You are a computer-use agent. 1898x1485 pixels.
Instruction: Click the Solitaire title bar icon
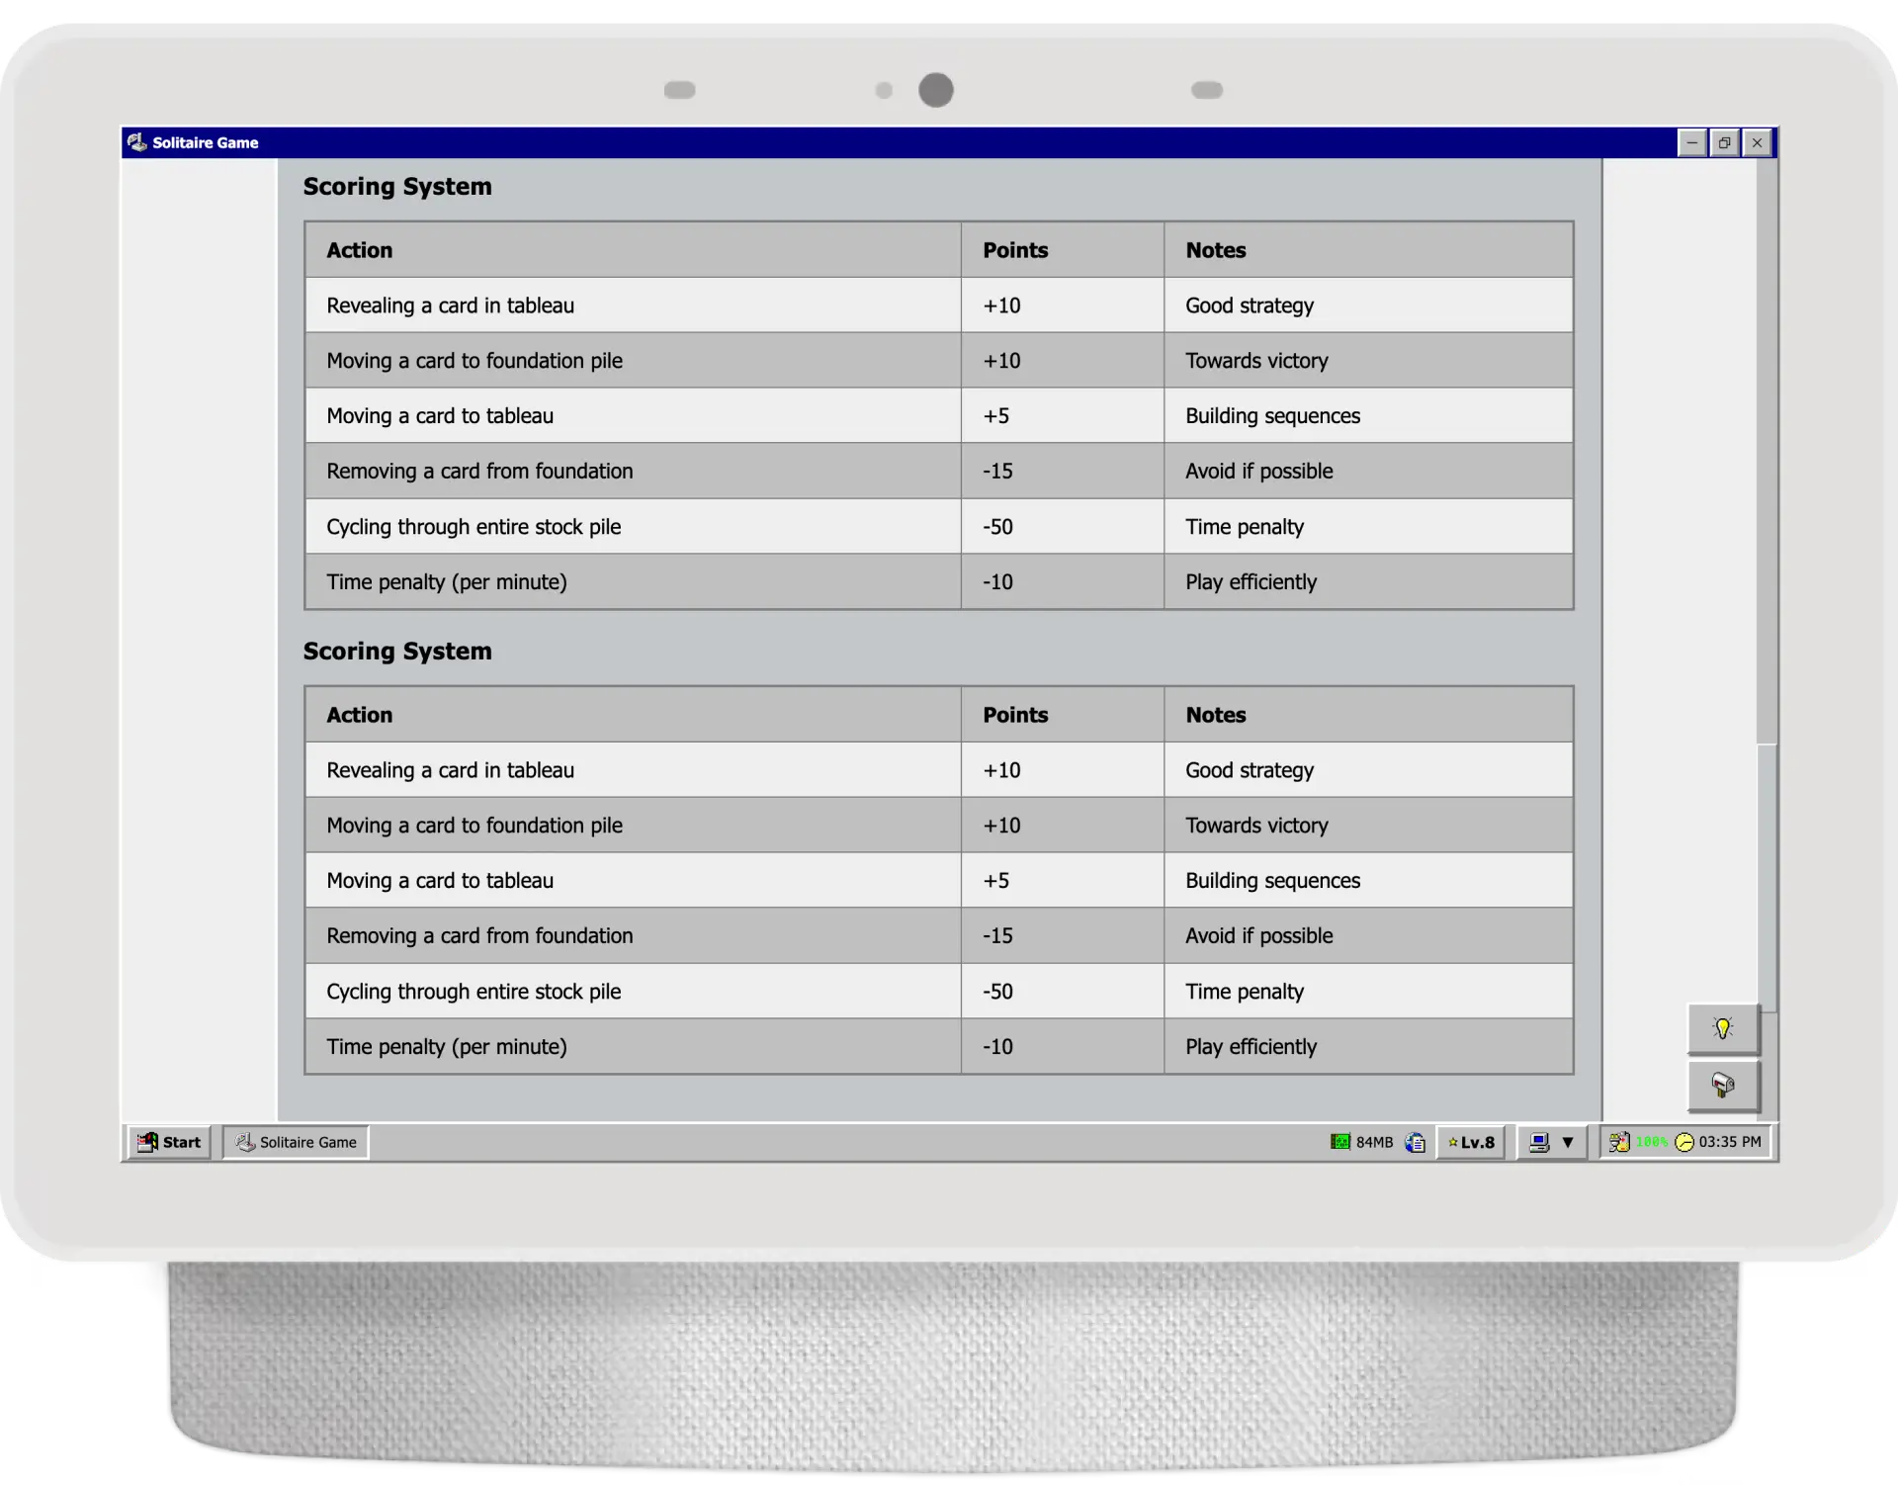click(137, 142)
